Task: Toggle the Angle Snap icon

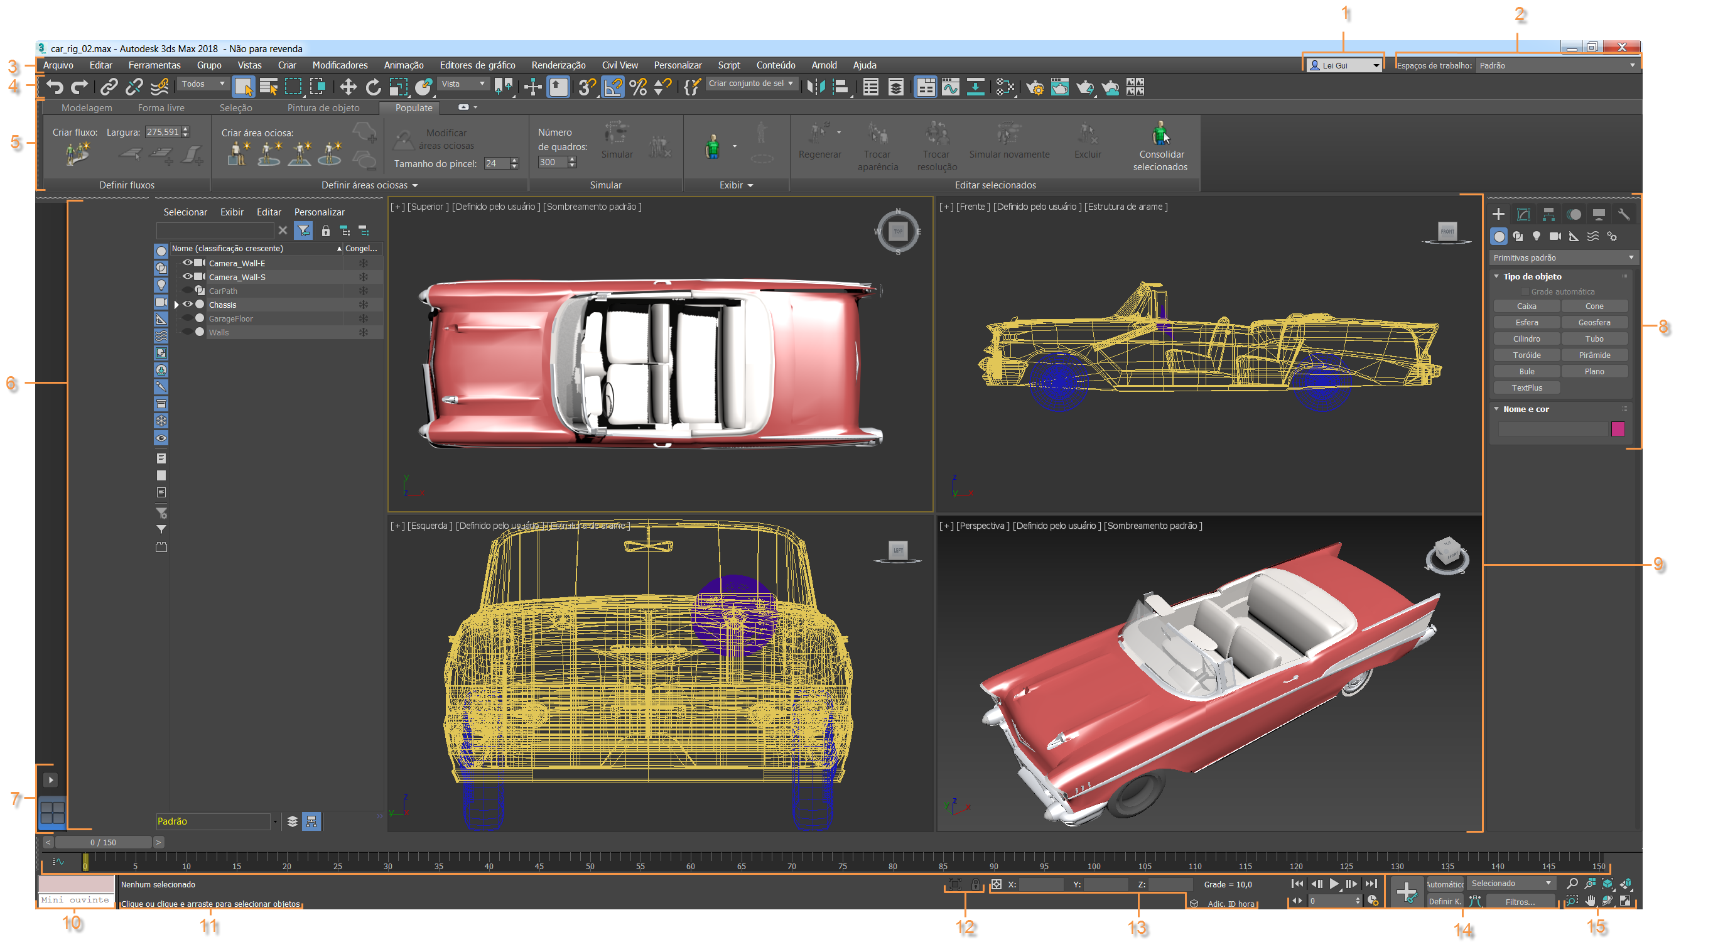Action: coord(612,87)
